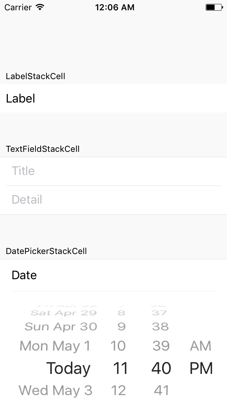The width and height of the screenshot is (227, 403).
Task: Select the Label cell row
Action: pyautogui.click(x=113, y=98)
